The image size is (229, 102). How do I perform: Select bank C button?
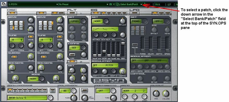20,91
